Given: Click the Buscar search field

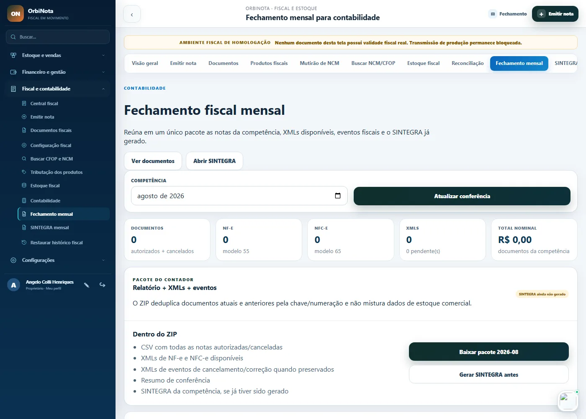Looking at the screenshot, I should 58,37.
